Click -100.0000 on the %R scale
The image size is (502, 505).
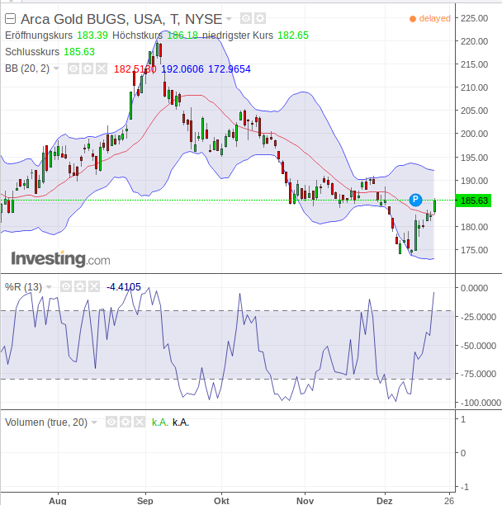(x=481, y=403)
